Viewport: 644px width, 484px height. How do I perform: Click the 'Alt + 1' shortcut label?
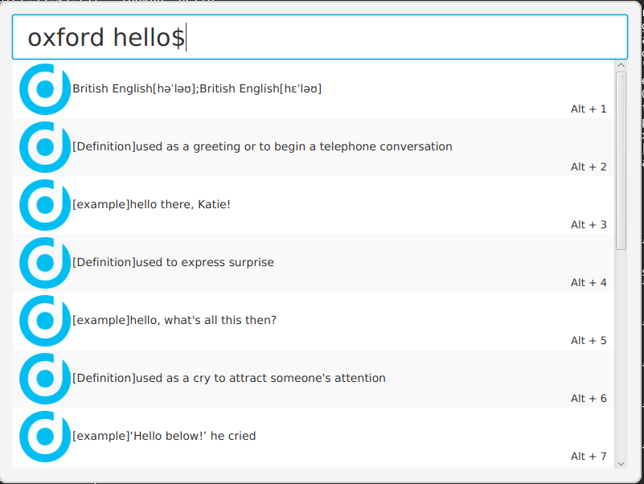coord(589,109)
